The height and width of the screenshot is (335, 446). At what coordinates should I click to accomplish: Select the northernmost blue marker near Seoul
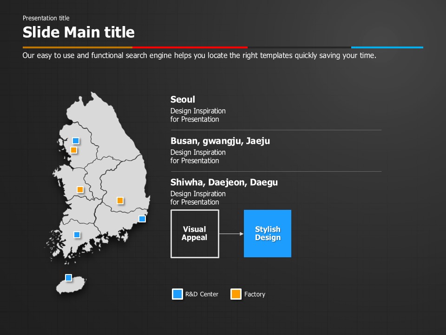pyautogui.click(x=76, y=141)
